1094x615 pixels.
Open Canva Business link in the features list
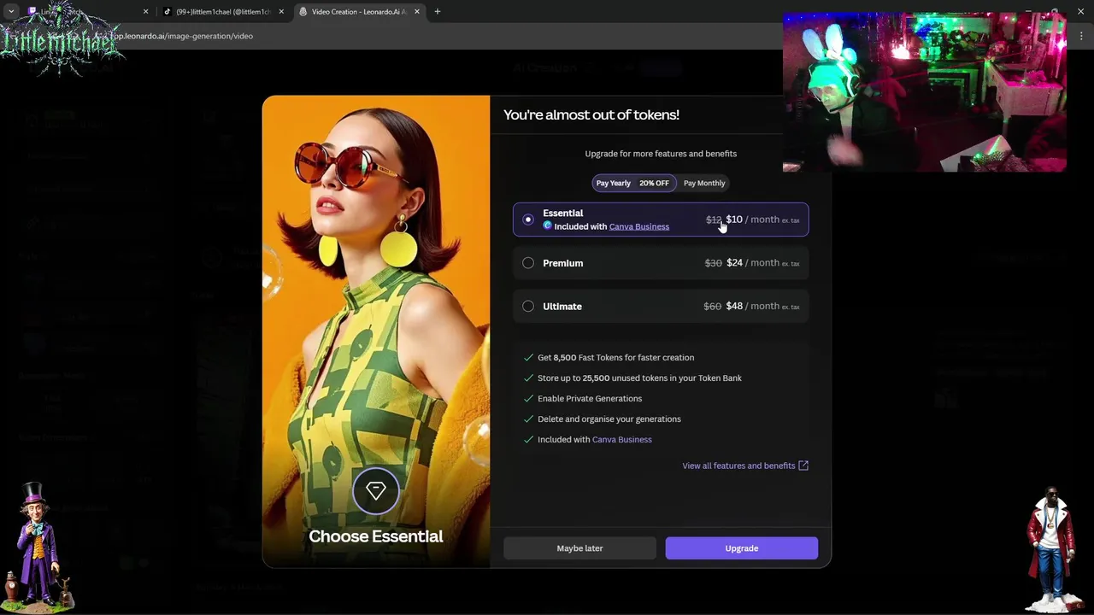(622, 440)
